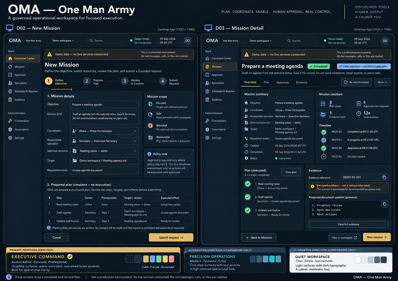Pick green swatch in Executive Command palette

(x=159, y=259)
